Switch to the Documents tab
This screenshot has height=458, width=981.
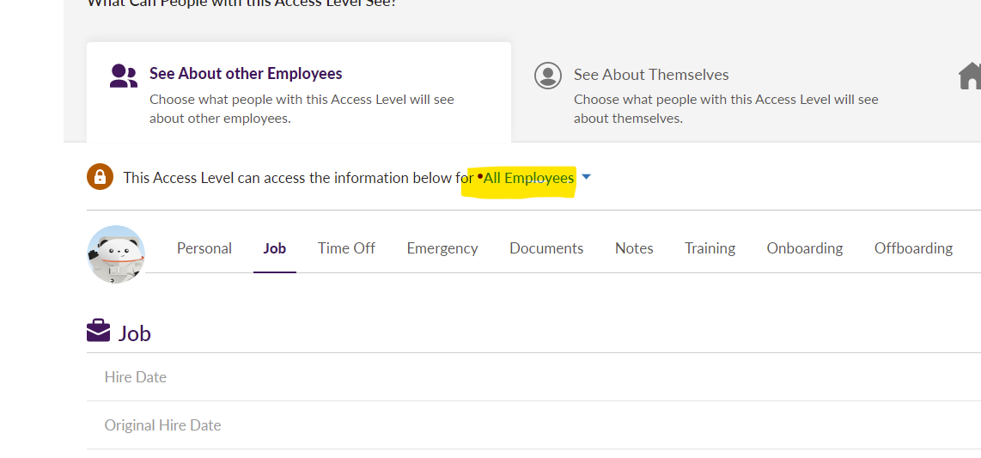point(546,248)
